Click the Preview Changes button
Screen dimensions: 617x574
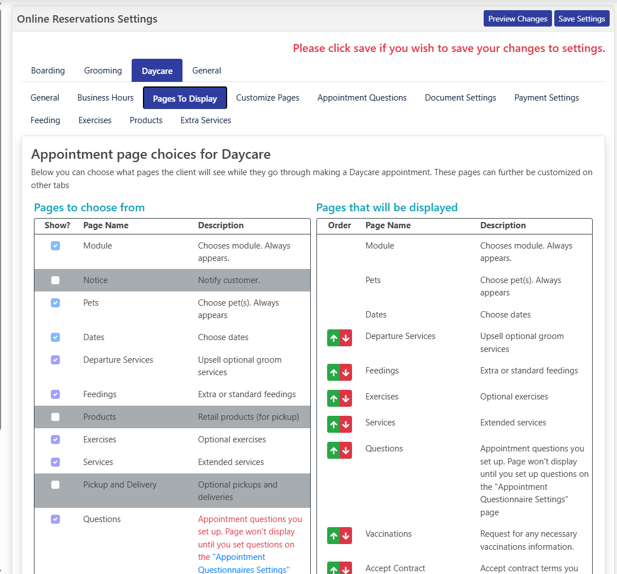click(x=518, y=19)
